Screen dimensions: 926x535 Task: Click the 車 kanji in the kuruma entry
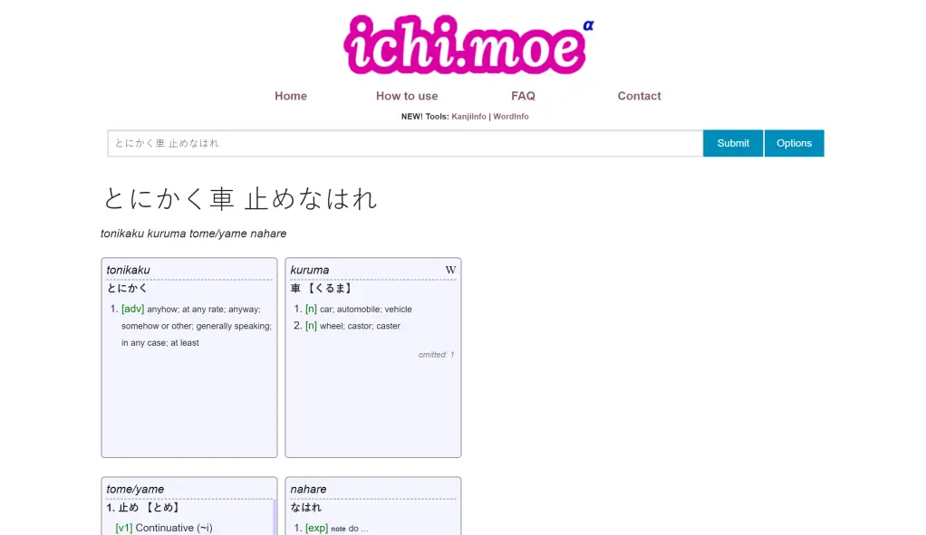(x=295, y=289)
